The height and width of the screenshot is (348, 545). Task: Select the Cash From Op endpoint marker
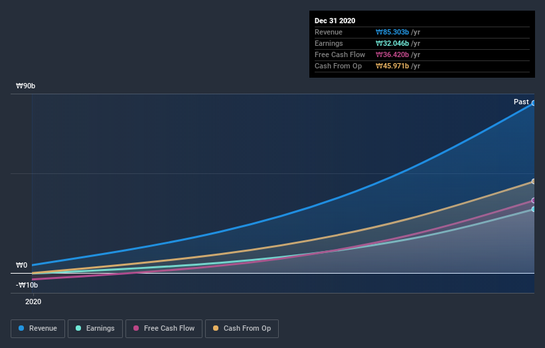[x=533, y=181]
